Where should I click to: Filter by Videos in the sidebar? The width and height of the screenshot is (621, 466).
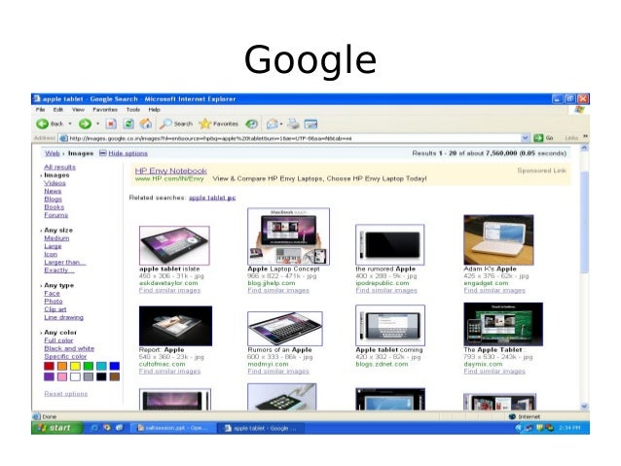(55, 183)
